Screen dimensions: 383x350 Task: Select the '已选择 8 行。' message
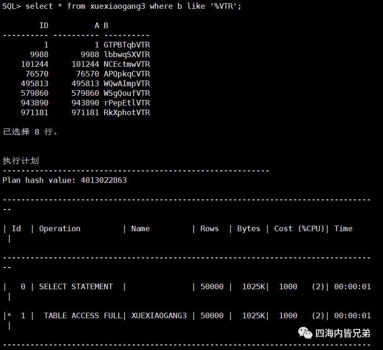click(30, 132)
